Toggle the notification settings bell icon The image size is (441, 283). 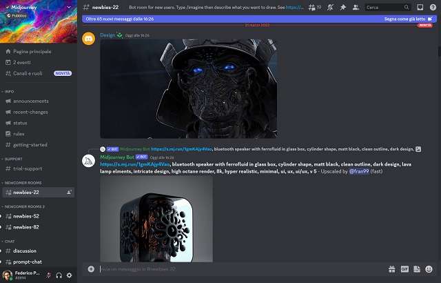pyautogui.click(x=331, y=8)
